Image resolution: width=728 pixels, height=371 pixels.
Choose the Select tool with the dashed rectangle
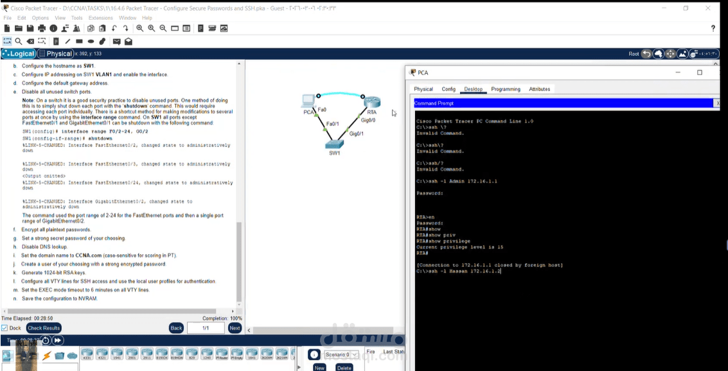[7, 41]
